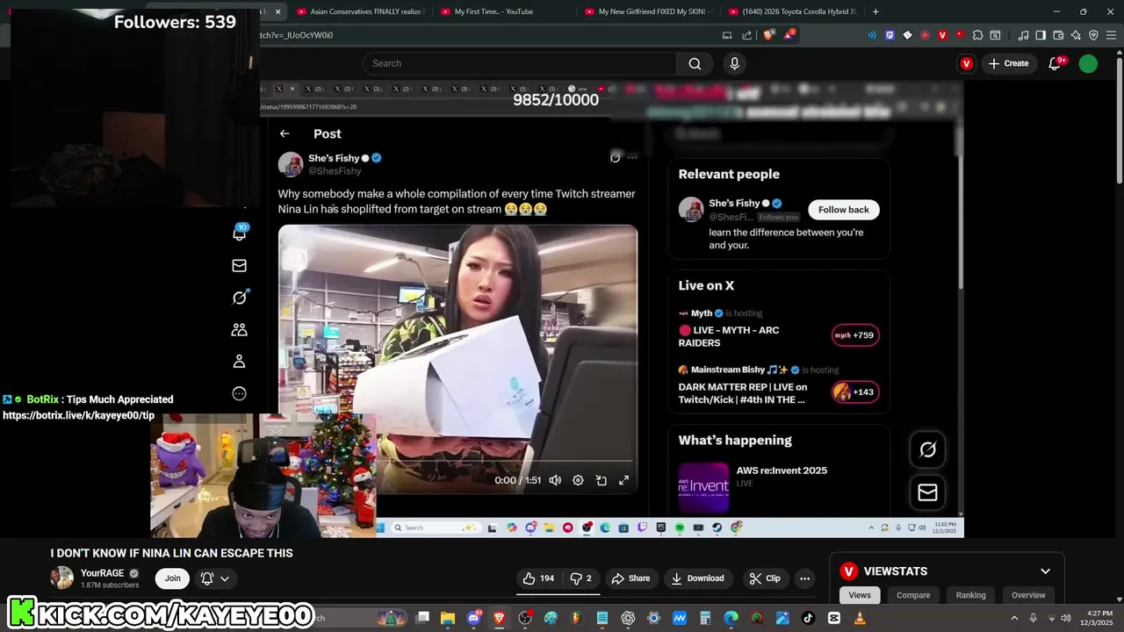Share this page from address bar
This screenshot has height=632, width=1124.
[x=747, y=35]
